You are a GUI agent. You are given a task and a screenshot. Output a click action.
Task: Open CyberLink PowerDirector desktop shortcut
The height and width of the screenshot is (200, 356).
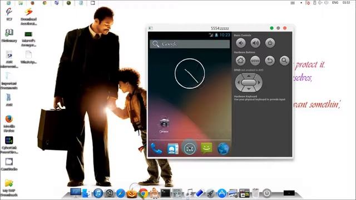pos(9,145)
